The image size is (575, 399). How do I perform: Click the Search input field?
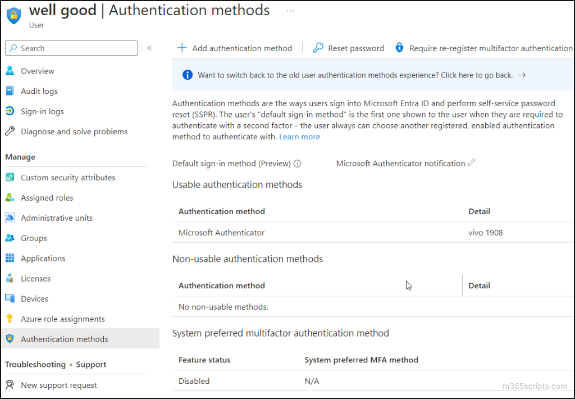tap(71, 48)
